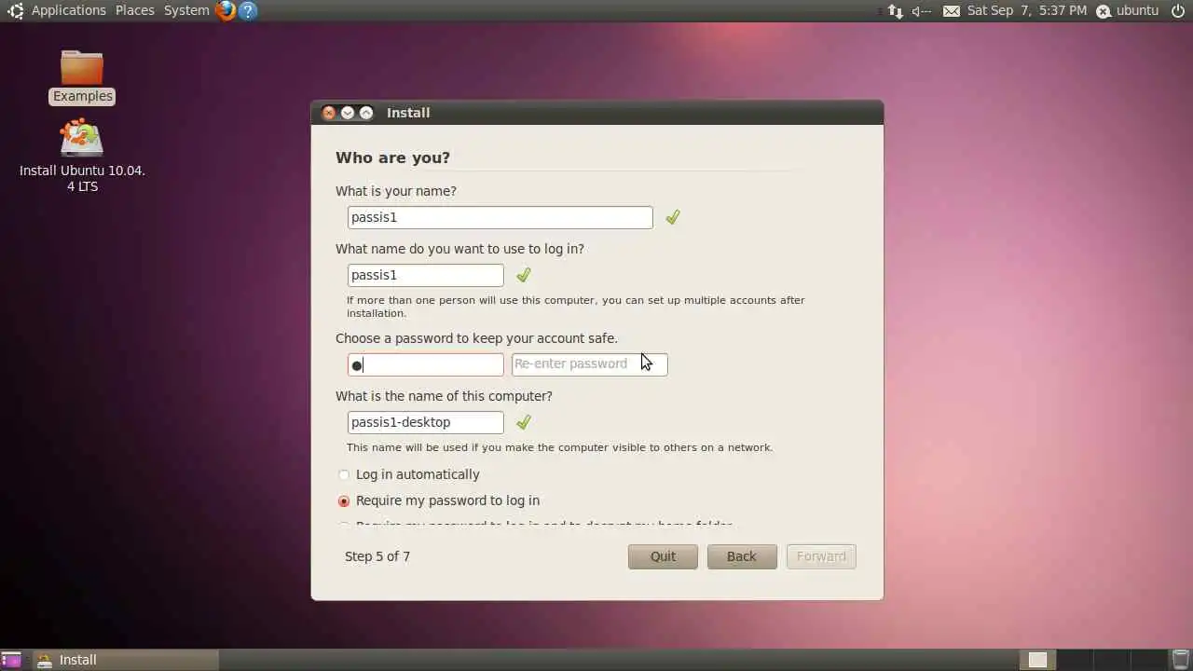Select Require my password to log in
Screen dimensions: 1193x671
pyautogui.click(x=439, y=500)
